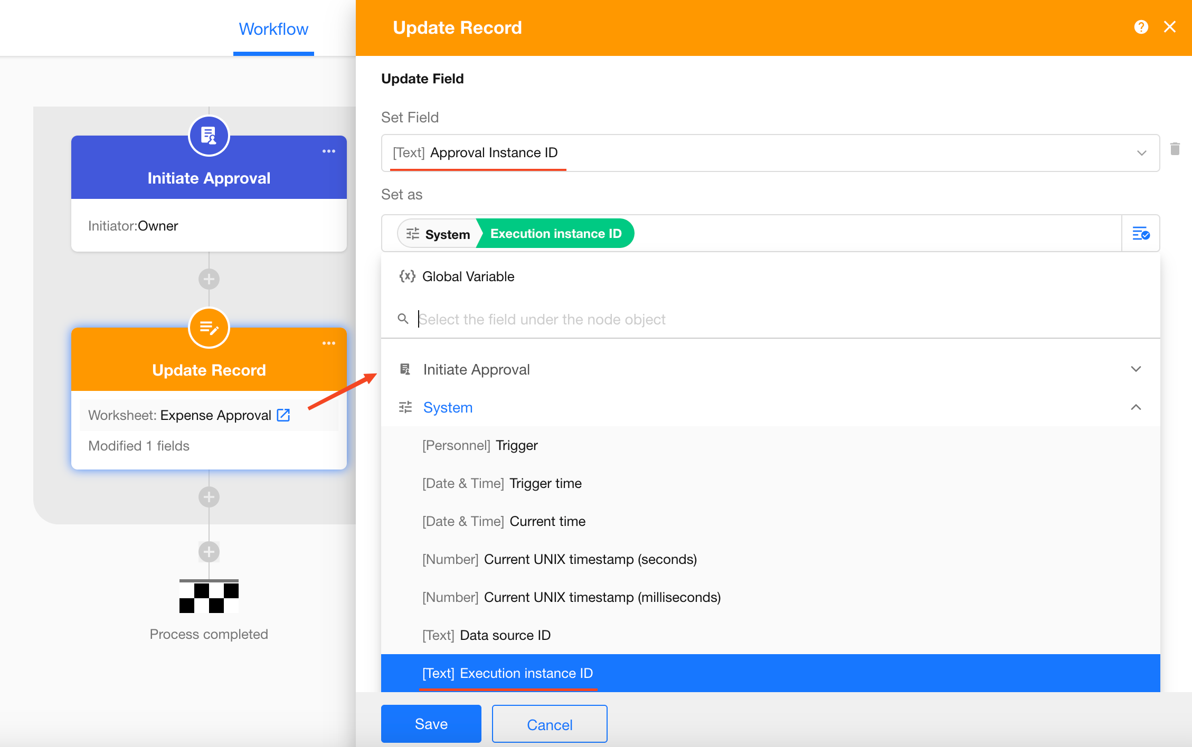The image size is (1192, 747).
Task: Click the Save button
Action: 431,724
